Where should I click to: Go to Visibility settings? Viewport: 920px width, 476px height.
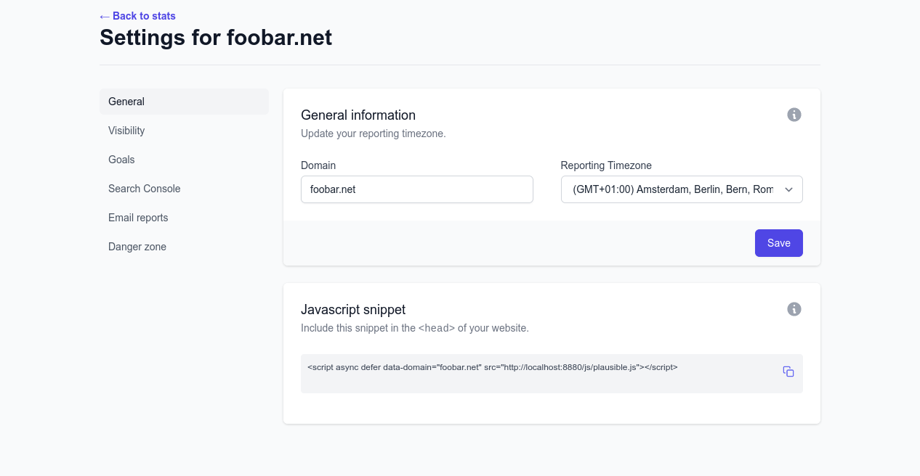(126, 131)
